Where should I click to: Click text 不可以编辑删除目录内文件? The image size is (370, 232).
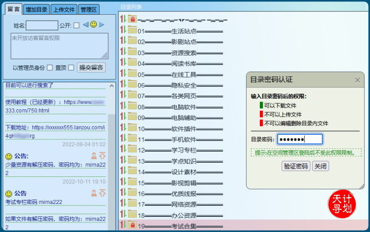tap(296, 123)
